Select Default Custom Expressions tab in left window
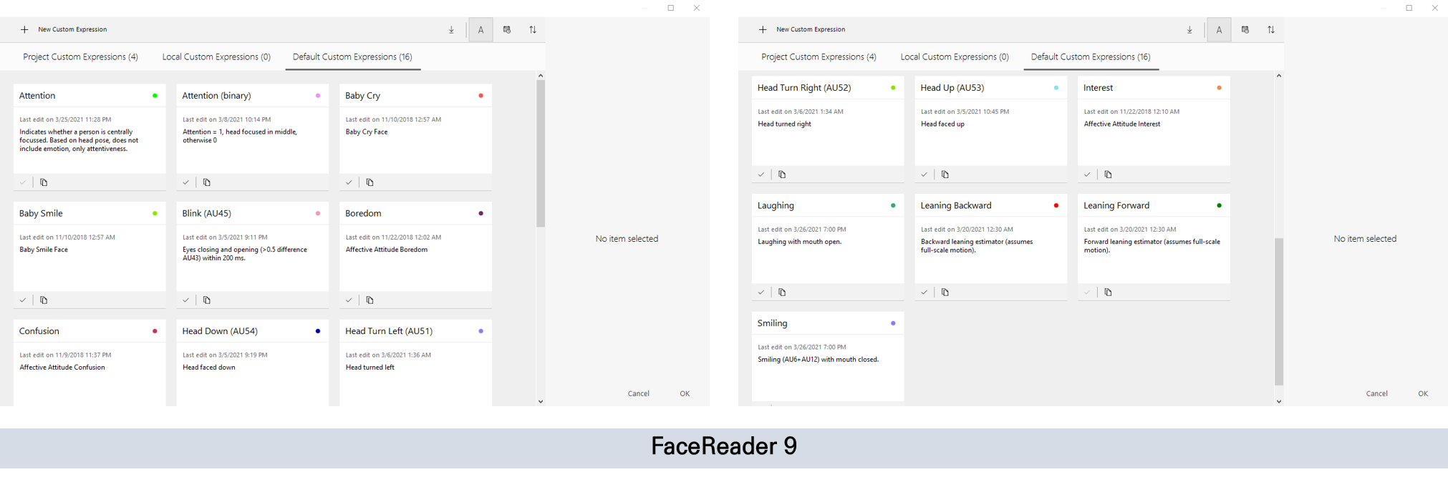The height and width of the screenshot is (477, 1448). 352,56
